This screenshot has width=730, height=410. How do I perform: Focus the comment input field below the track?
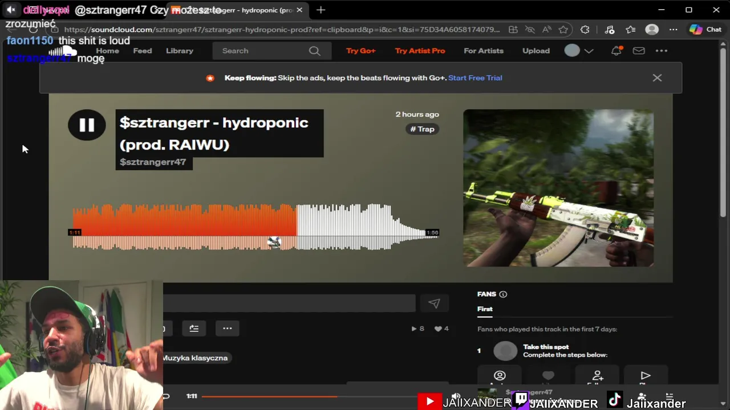[289, 304]
